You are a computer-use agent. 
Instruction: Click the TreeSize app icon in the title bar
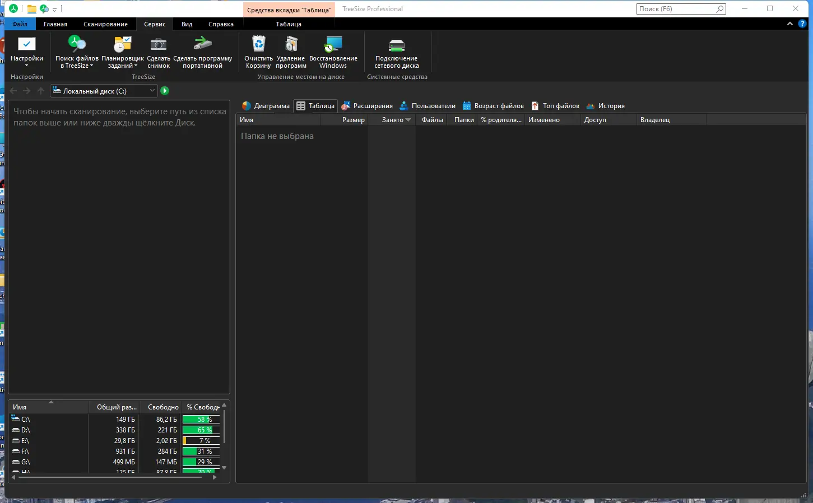[13, 9]
